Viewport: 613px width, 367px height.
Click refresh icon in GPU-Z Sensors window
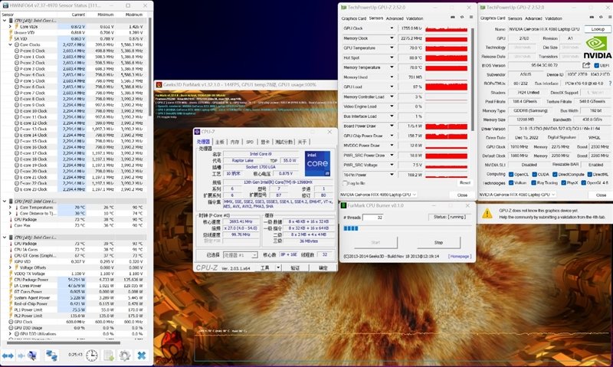[462, 18]
